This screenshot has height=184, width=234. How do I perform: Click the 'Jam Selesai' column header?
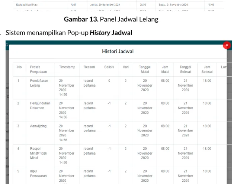coord(207,70)
